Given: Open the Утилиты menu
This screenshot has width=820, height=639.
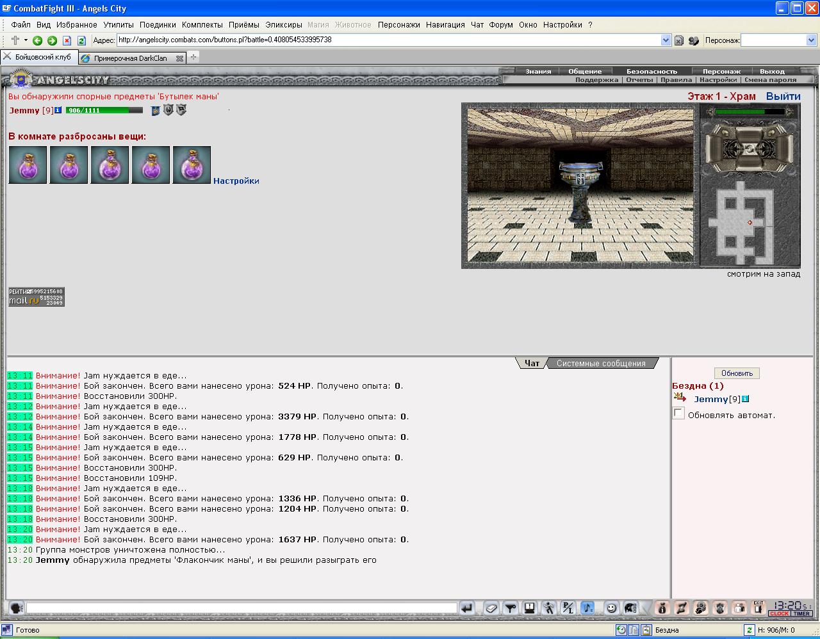Looking at the screenshot, I should click(119, 25).
